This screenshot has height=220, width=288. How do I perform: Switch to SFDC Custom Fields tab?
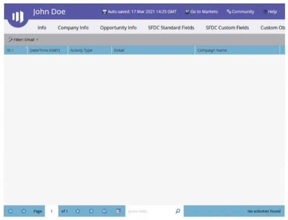[227, 28]
